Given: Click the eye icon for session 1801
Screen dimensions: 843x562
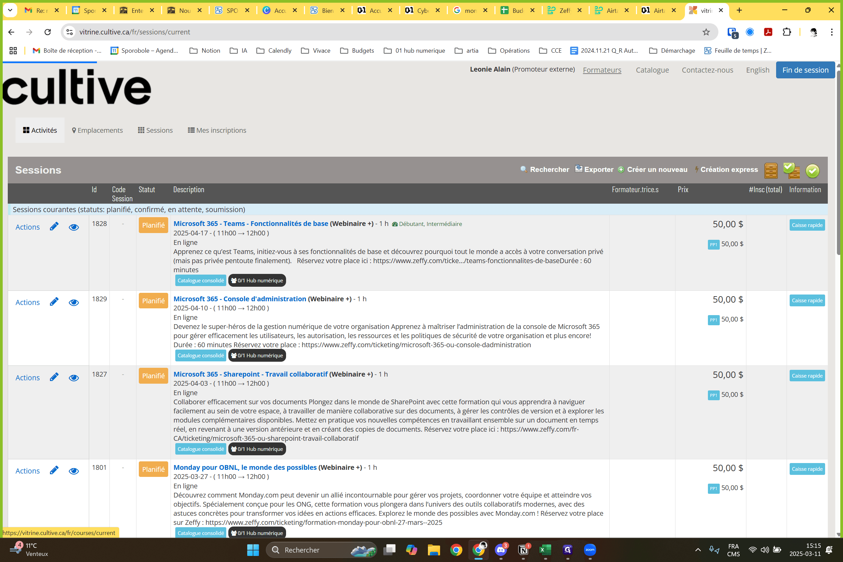Looking at the screenshot, I should (74, 471).
